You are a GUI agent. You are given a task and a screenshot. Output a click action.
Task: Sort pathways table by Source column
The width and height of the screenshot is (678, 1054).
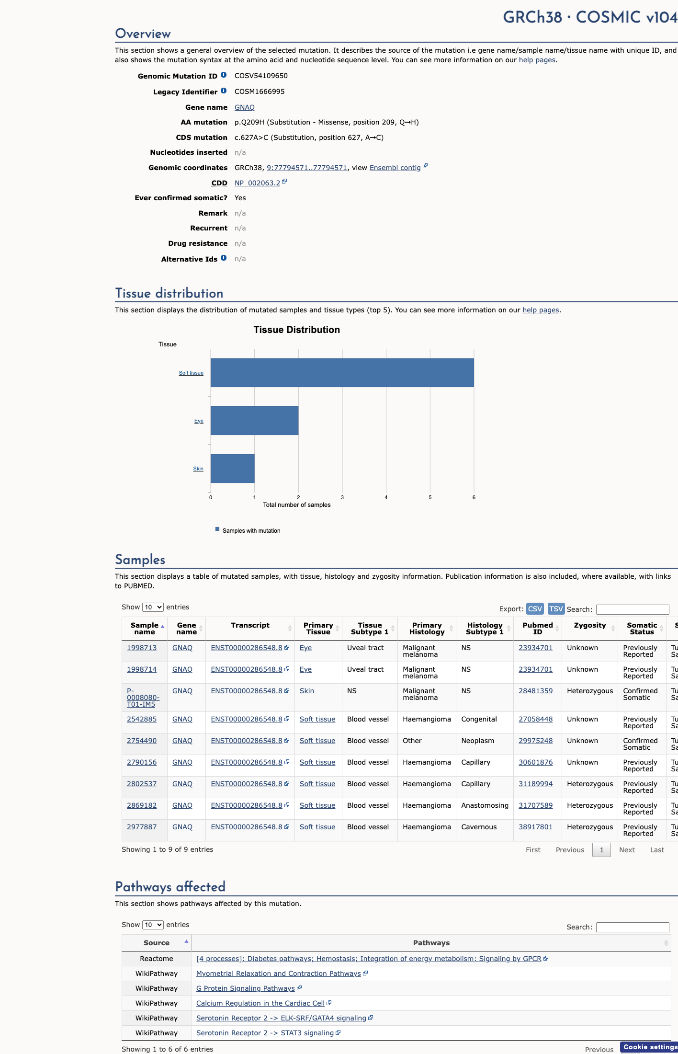click(x=157, y=943)
